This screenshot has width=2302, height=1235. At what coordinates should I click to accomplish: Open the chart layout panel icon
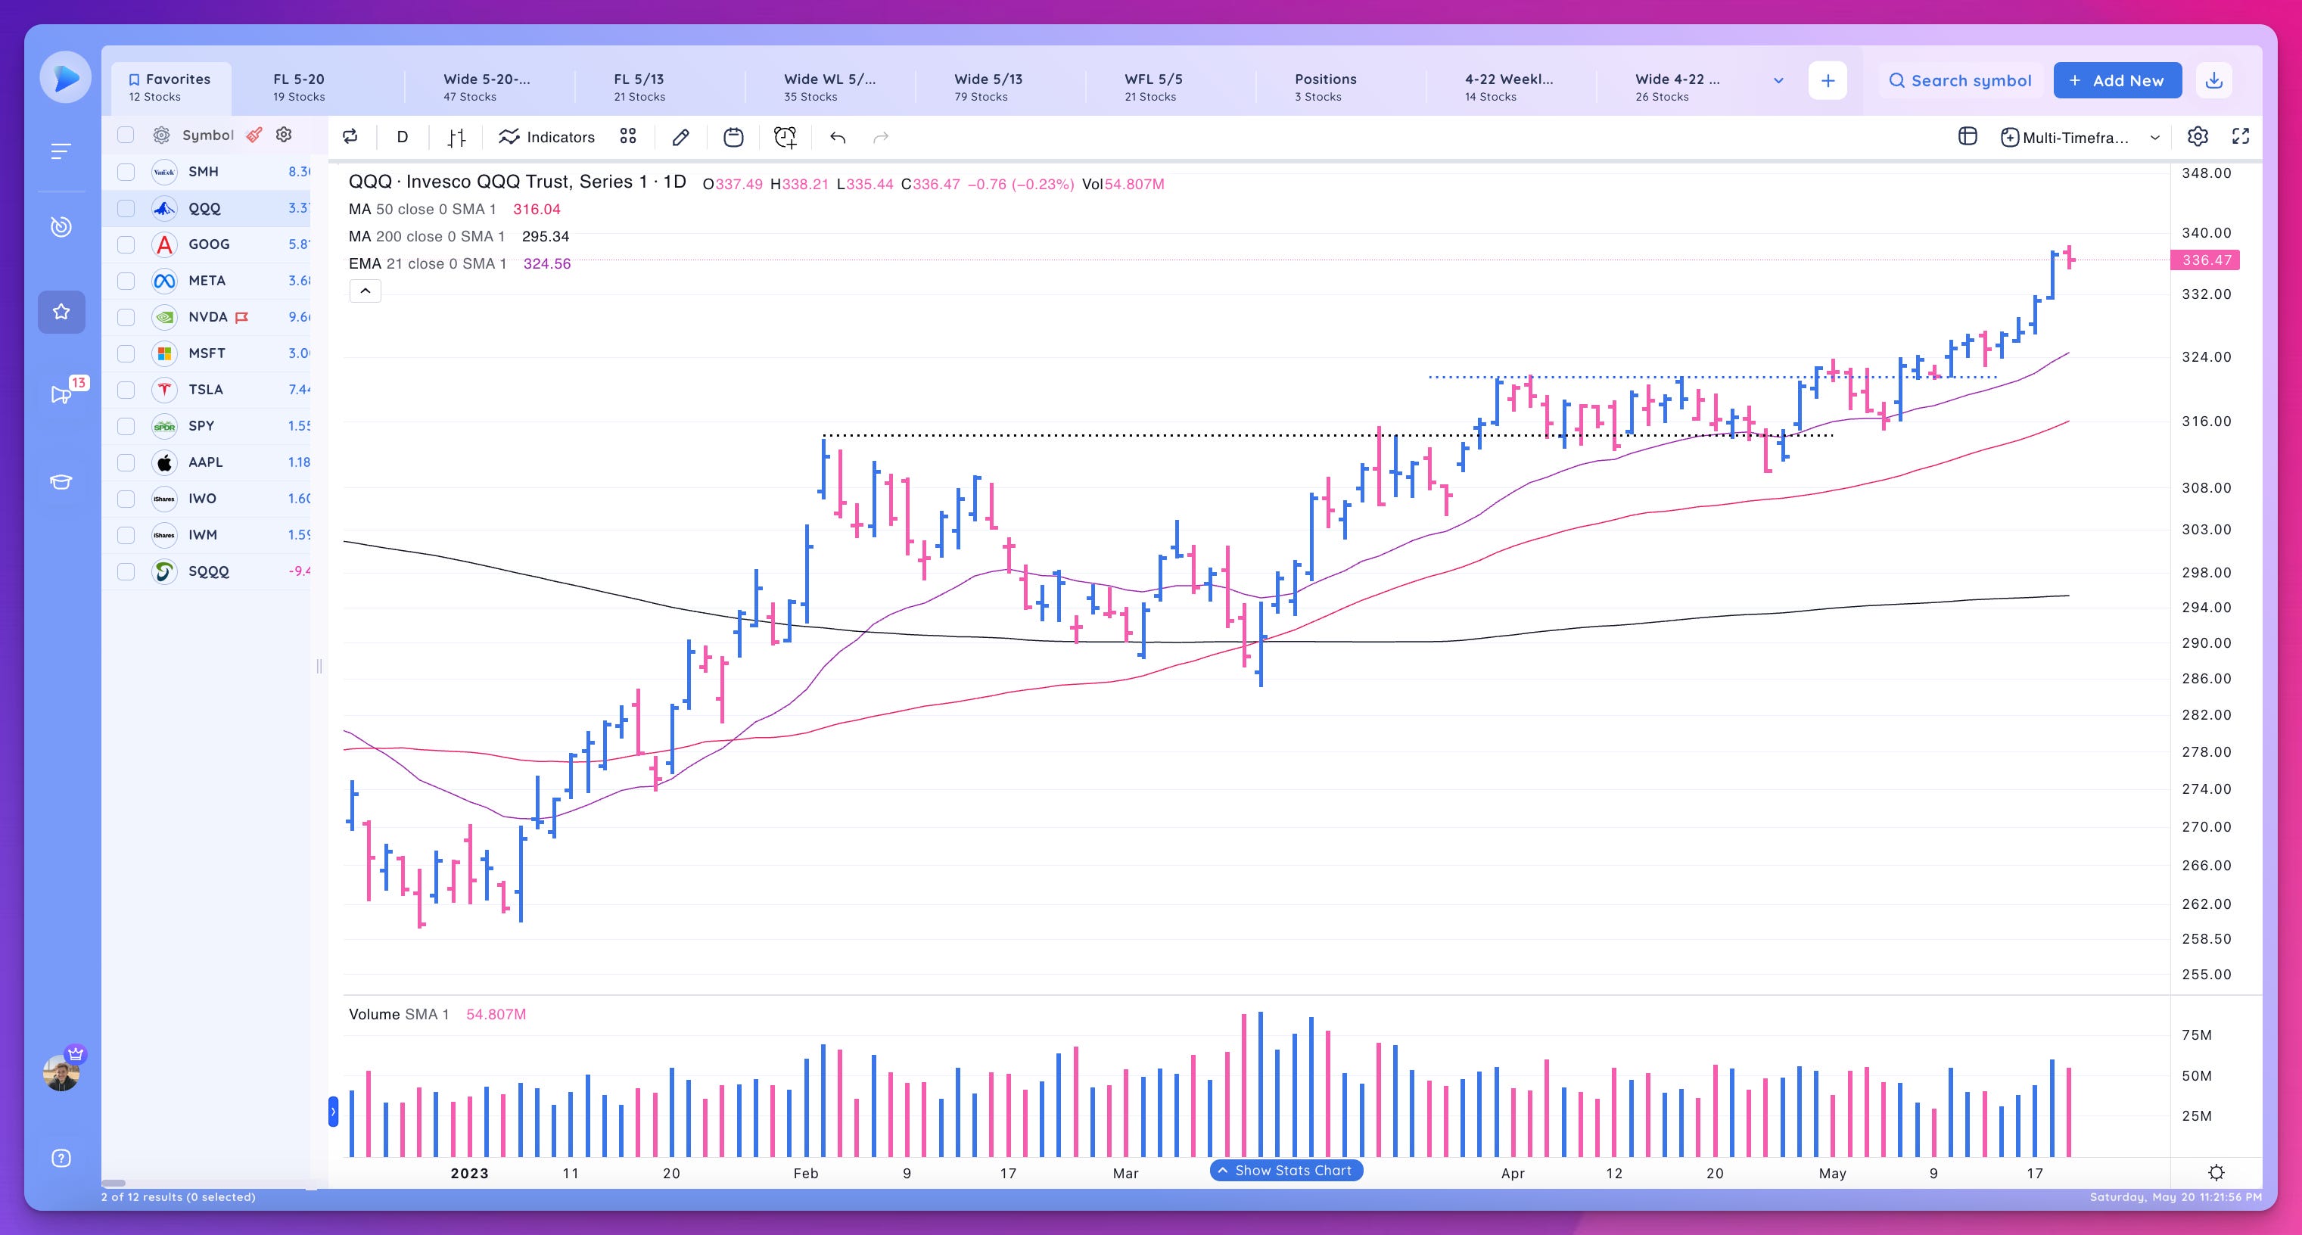point(1968,135)
